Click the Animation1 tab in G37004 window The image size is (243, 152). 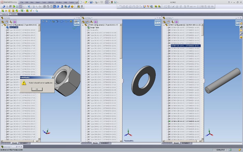(x=186, y=143)
